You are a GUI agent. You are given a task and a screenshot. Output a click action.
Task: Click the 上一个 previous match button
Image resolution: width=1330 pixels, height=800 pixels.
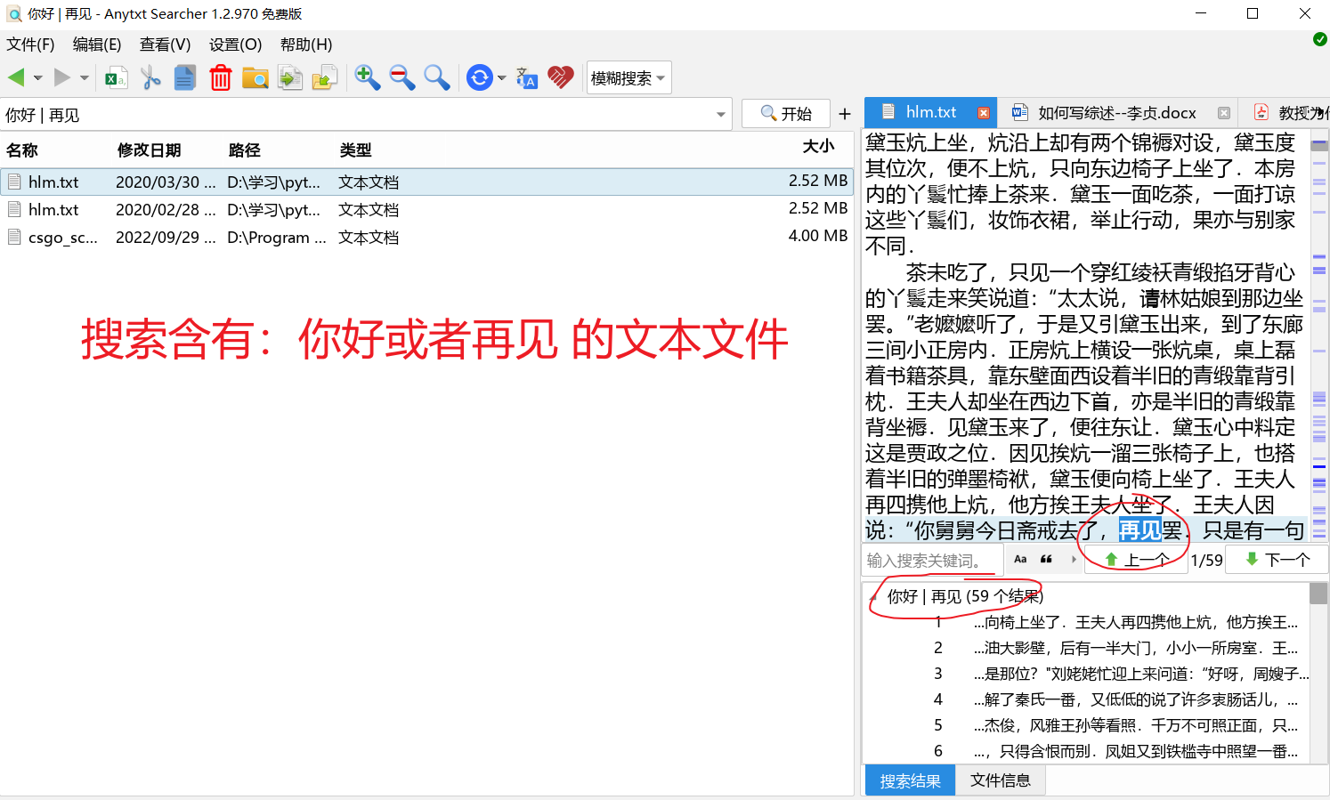[x=1137, y=560]
